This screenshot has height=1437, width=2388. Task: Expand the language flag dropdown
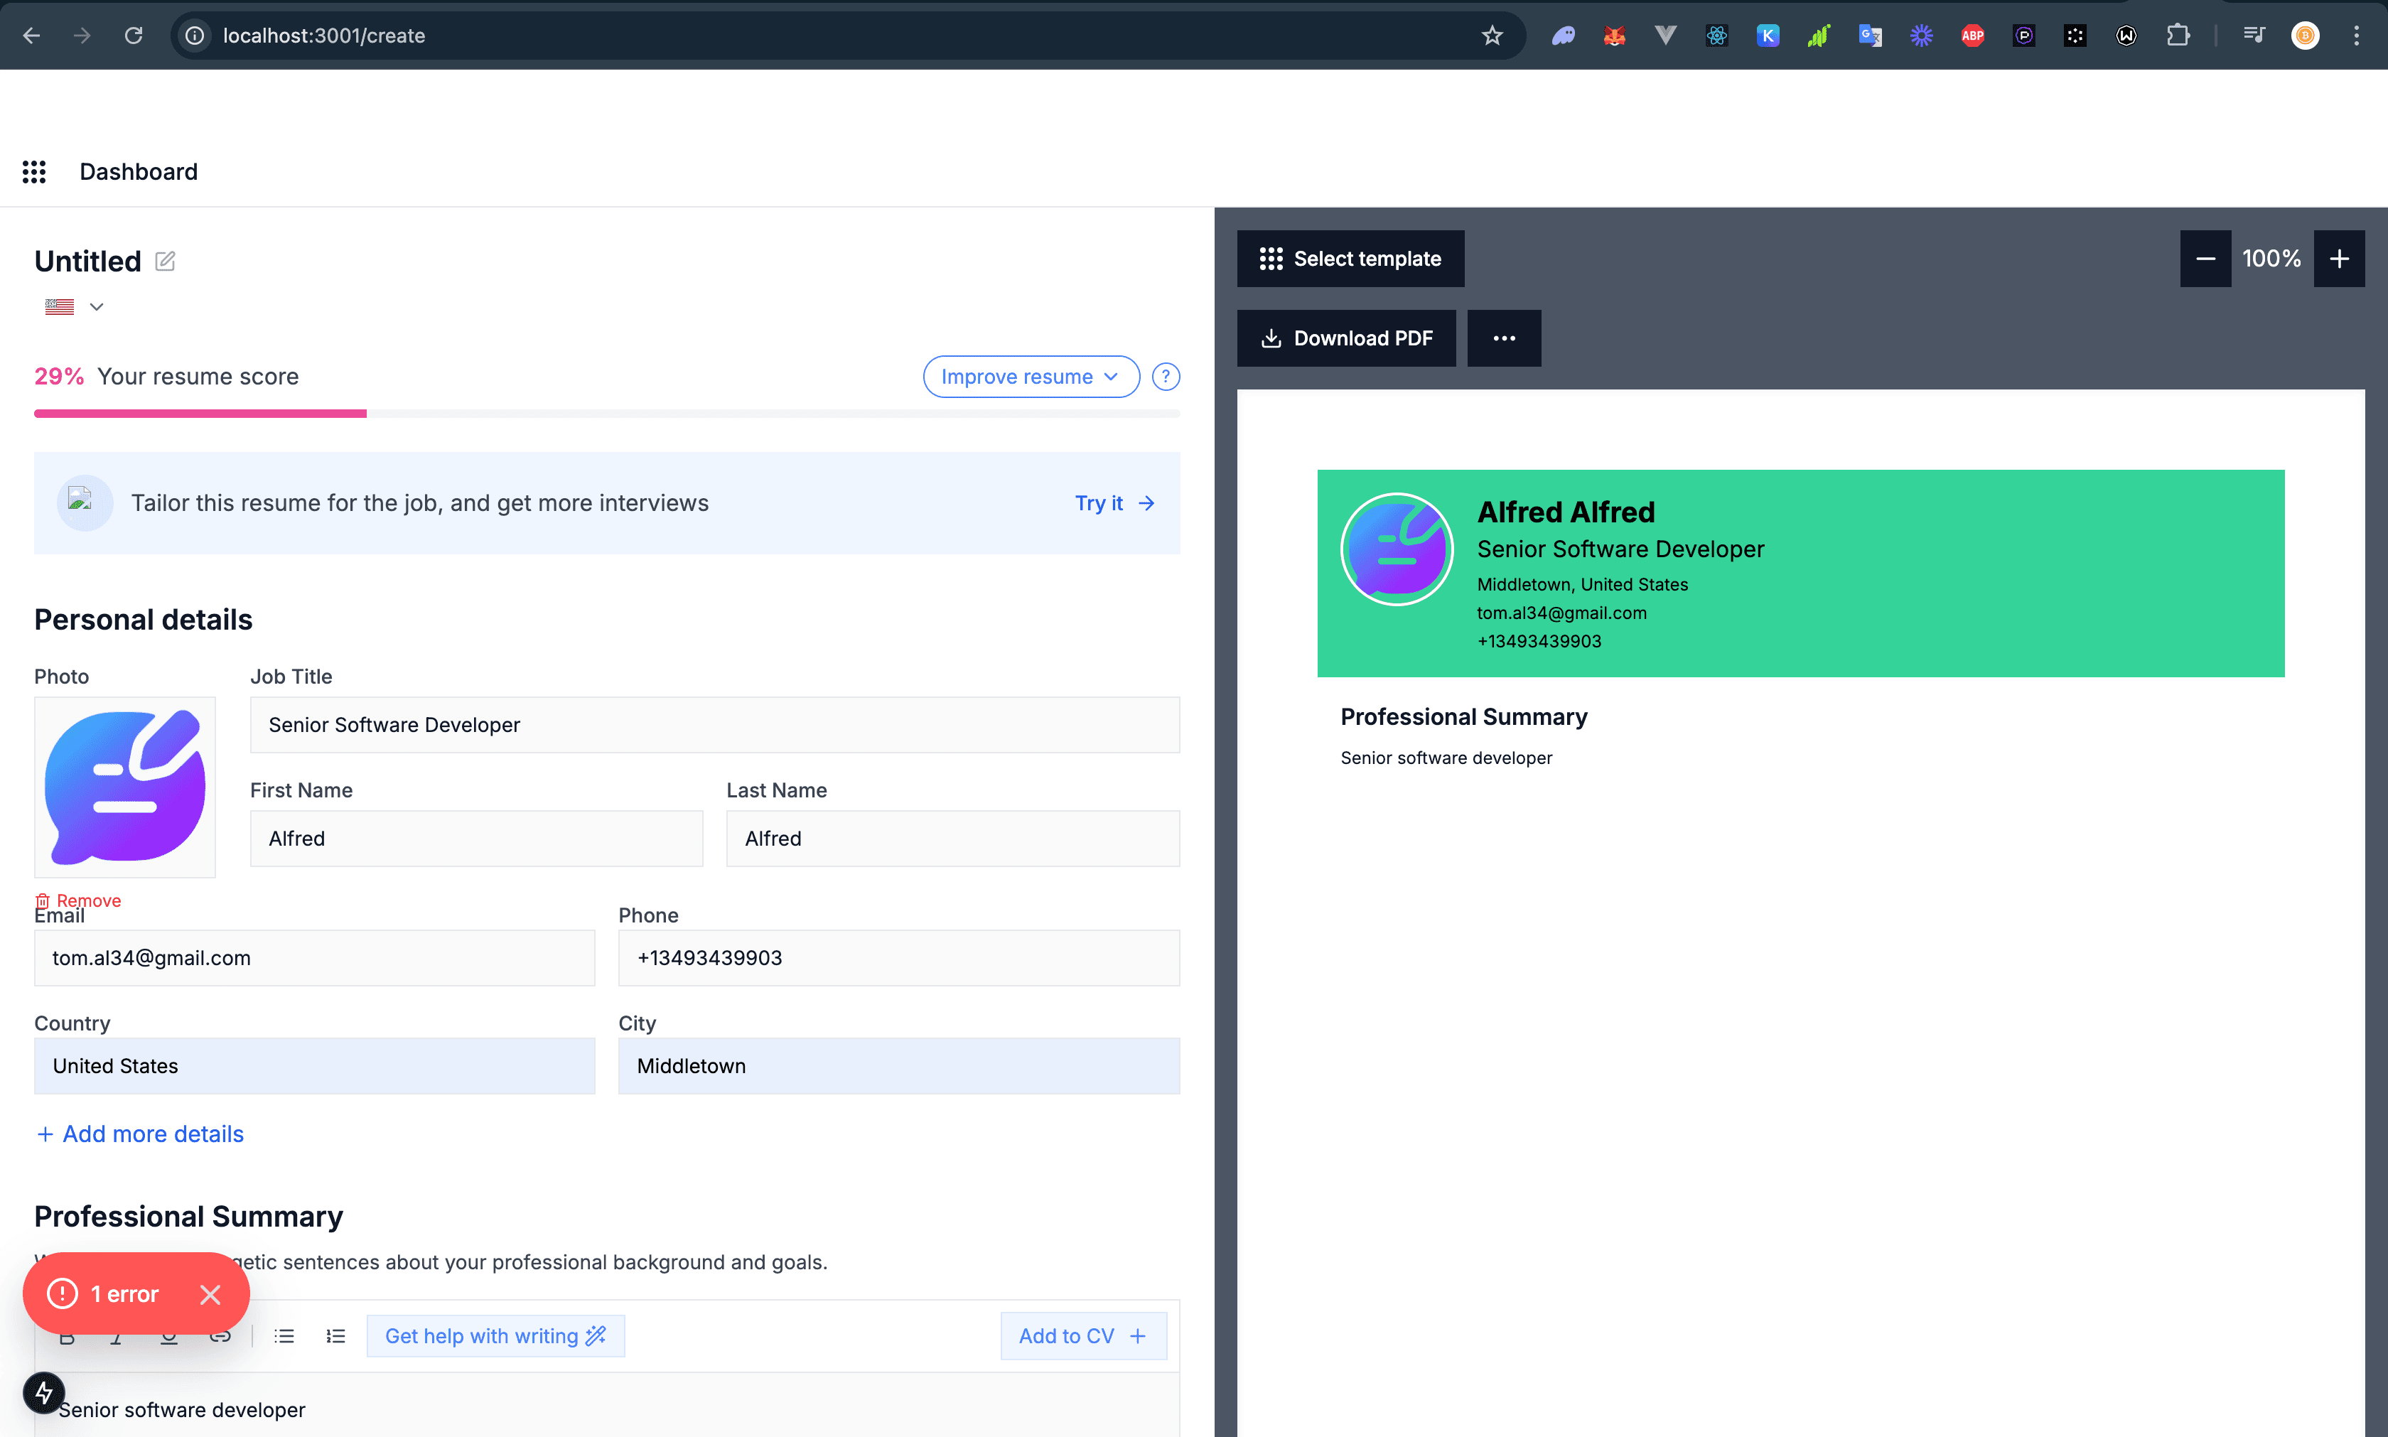click(x=96, y=307)
